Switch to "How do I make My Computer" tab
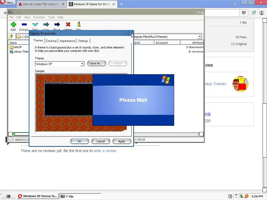 click(41, 4)
